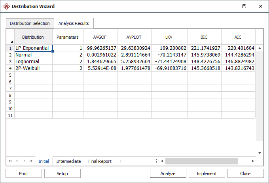The image size is (269, 183).
Task: Open the help question mark icon
Action: [244, 6]
